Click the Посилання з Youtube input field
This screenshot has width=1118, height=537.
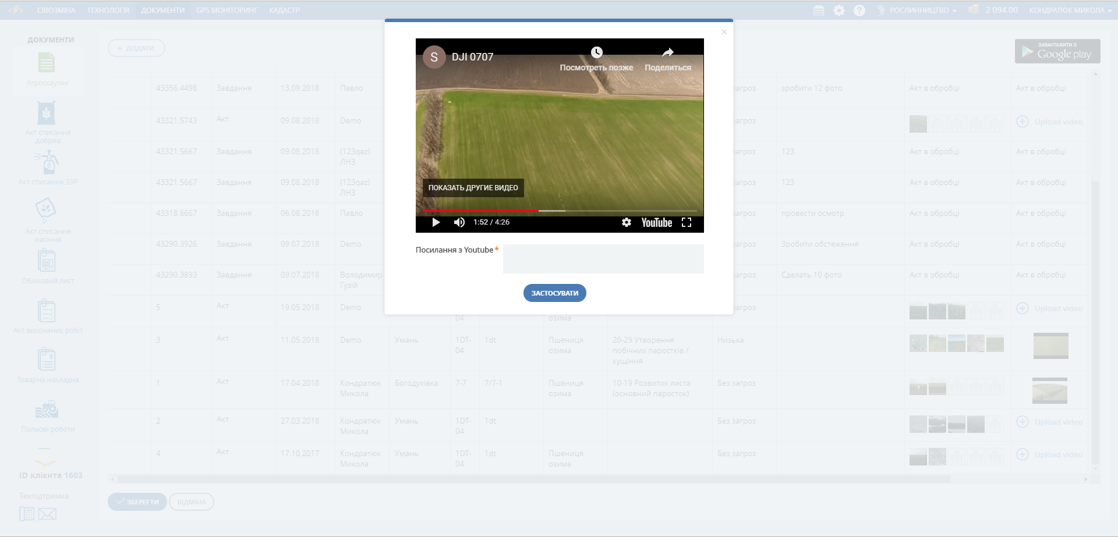[603, 259]
